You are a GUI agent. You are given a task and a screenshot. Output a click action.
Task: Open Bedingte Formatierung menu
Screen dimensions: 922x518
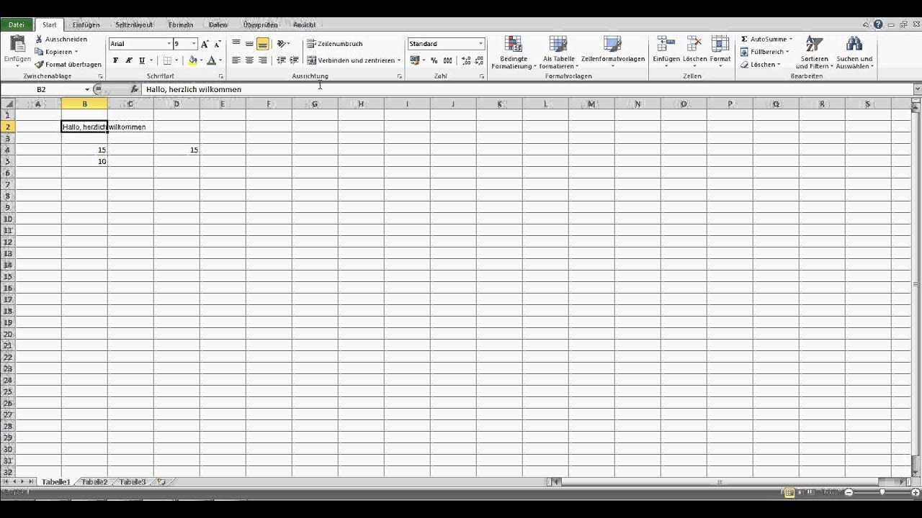pos(514,53)
